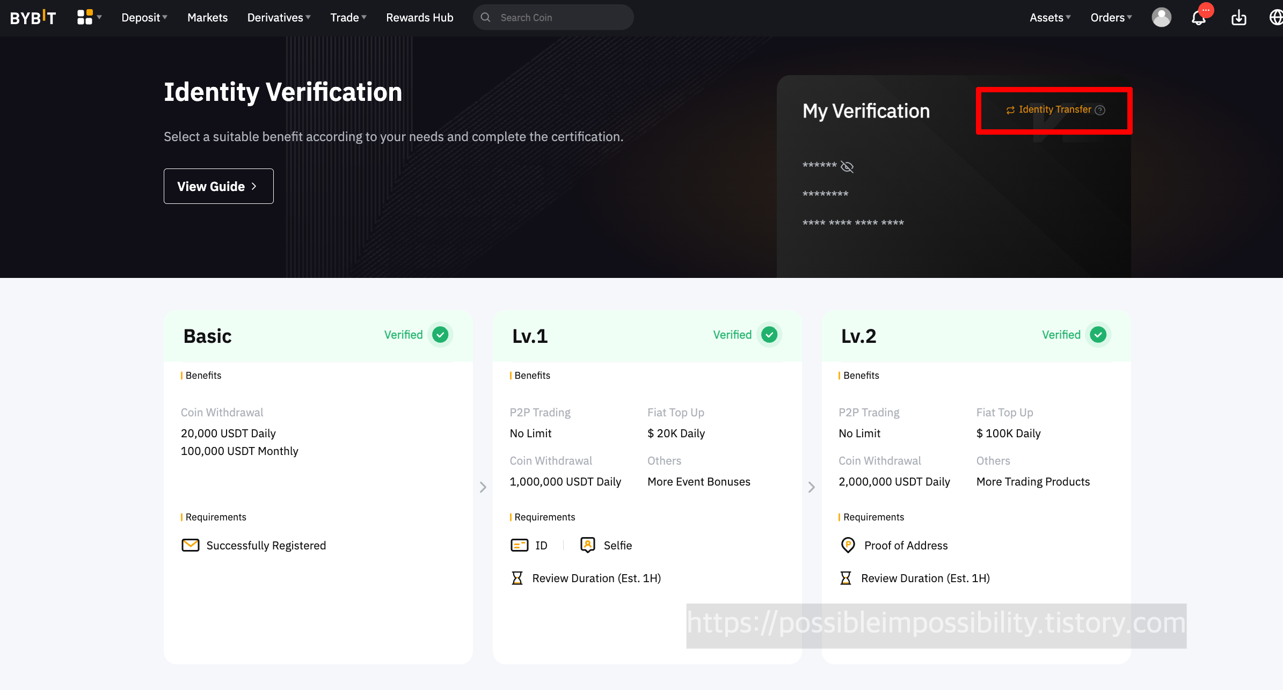Click Identity Transfer help question mark

coord(1100,110)
